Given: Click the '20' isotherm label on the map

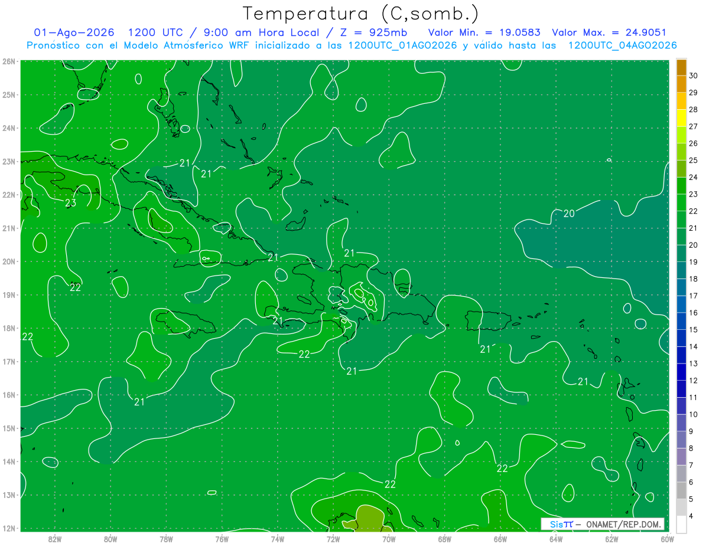Looking at the screenshot, I should click(569, 214).
